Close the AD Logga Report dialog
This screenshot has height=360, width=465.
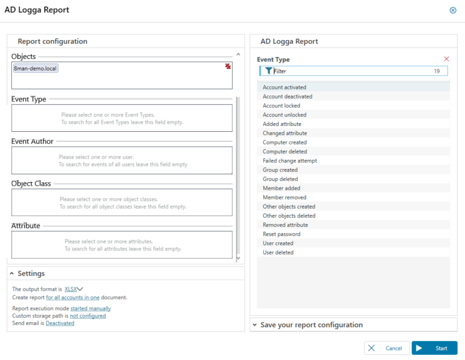point(453,10)
